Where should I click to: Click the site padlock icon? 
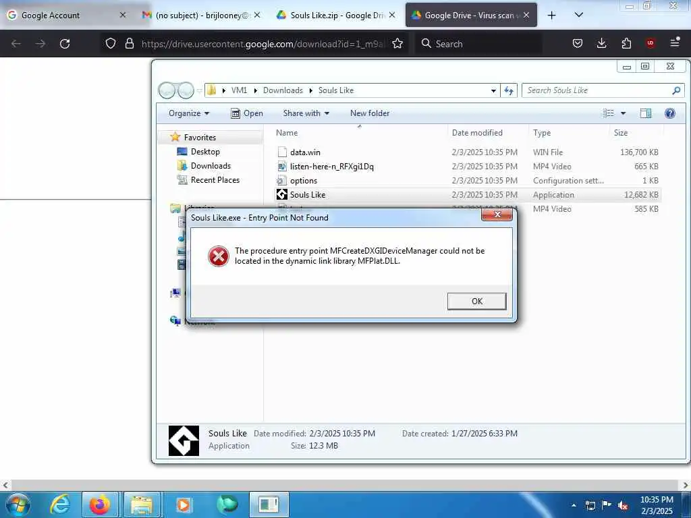129,44
